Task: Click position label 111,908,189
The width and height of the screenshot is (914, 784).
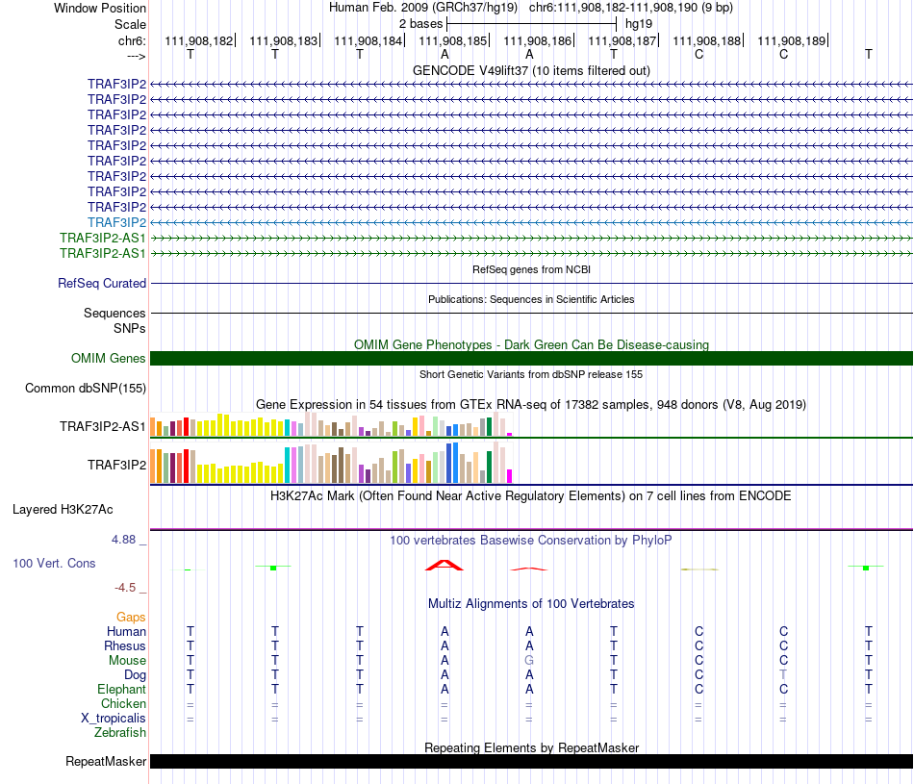Action: 792,40
